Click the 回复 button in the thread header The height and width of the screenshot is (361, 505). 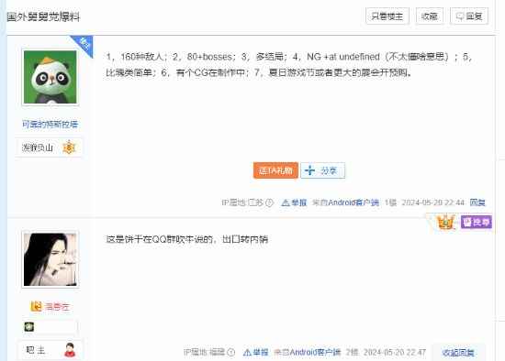click(x=469, y=16)
